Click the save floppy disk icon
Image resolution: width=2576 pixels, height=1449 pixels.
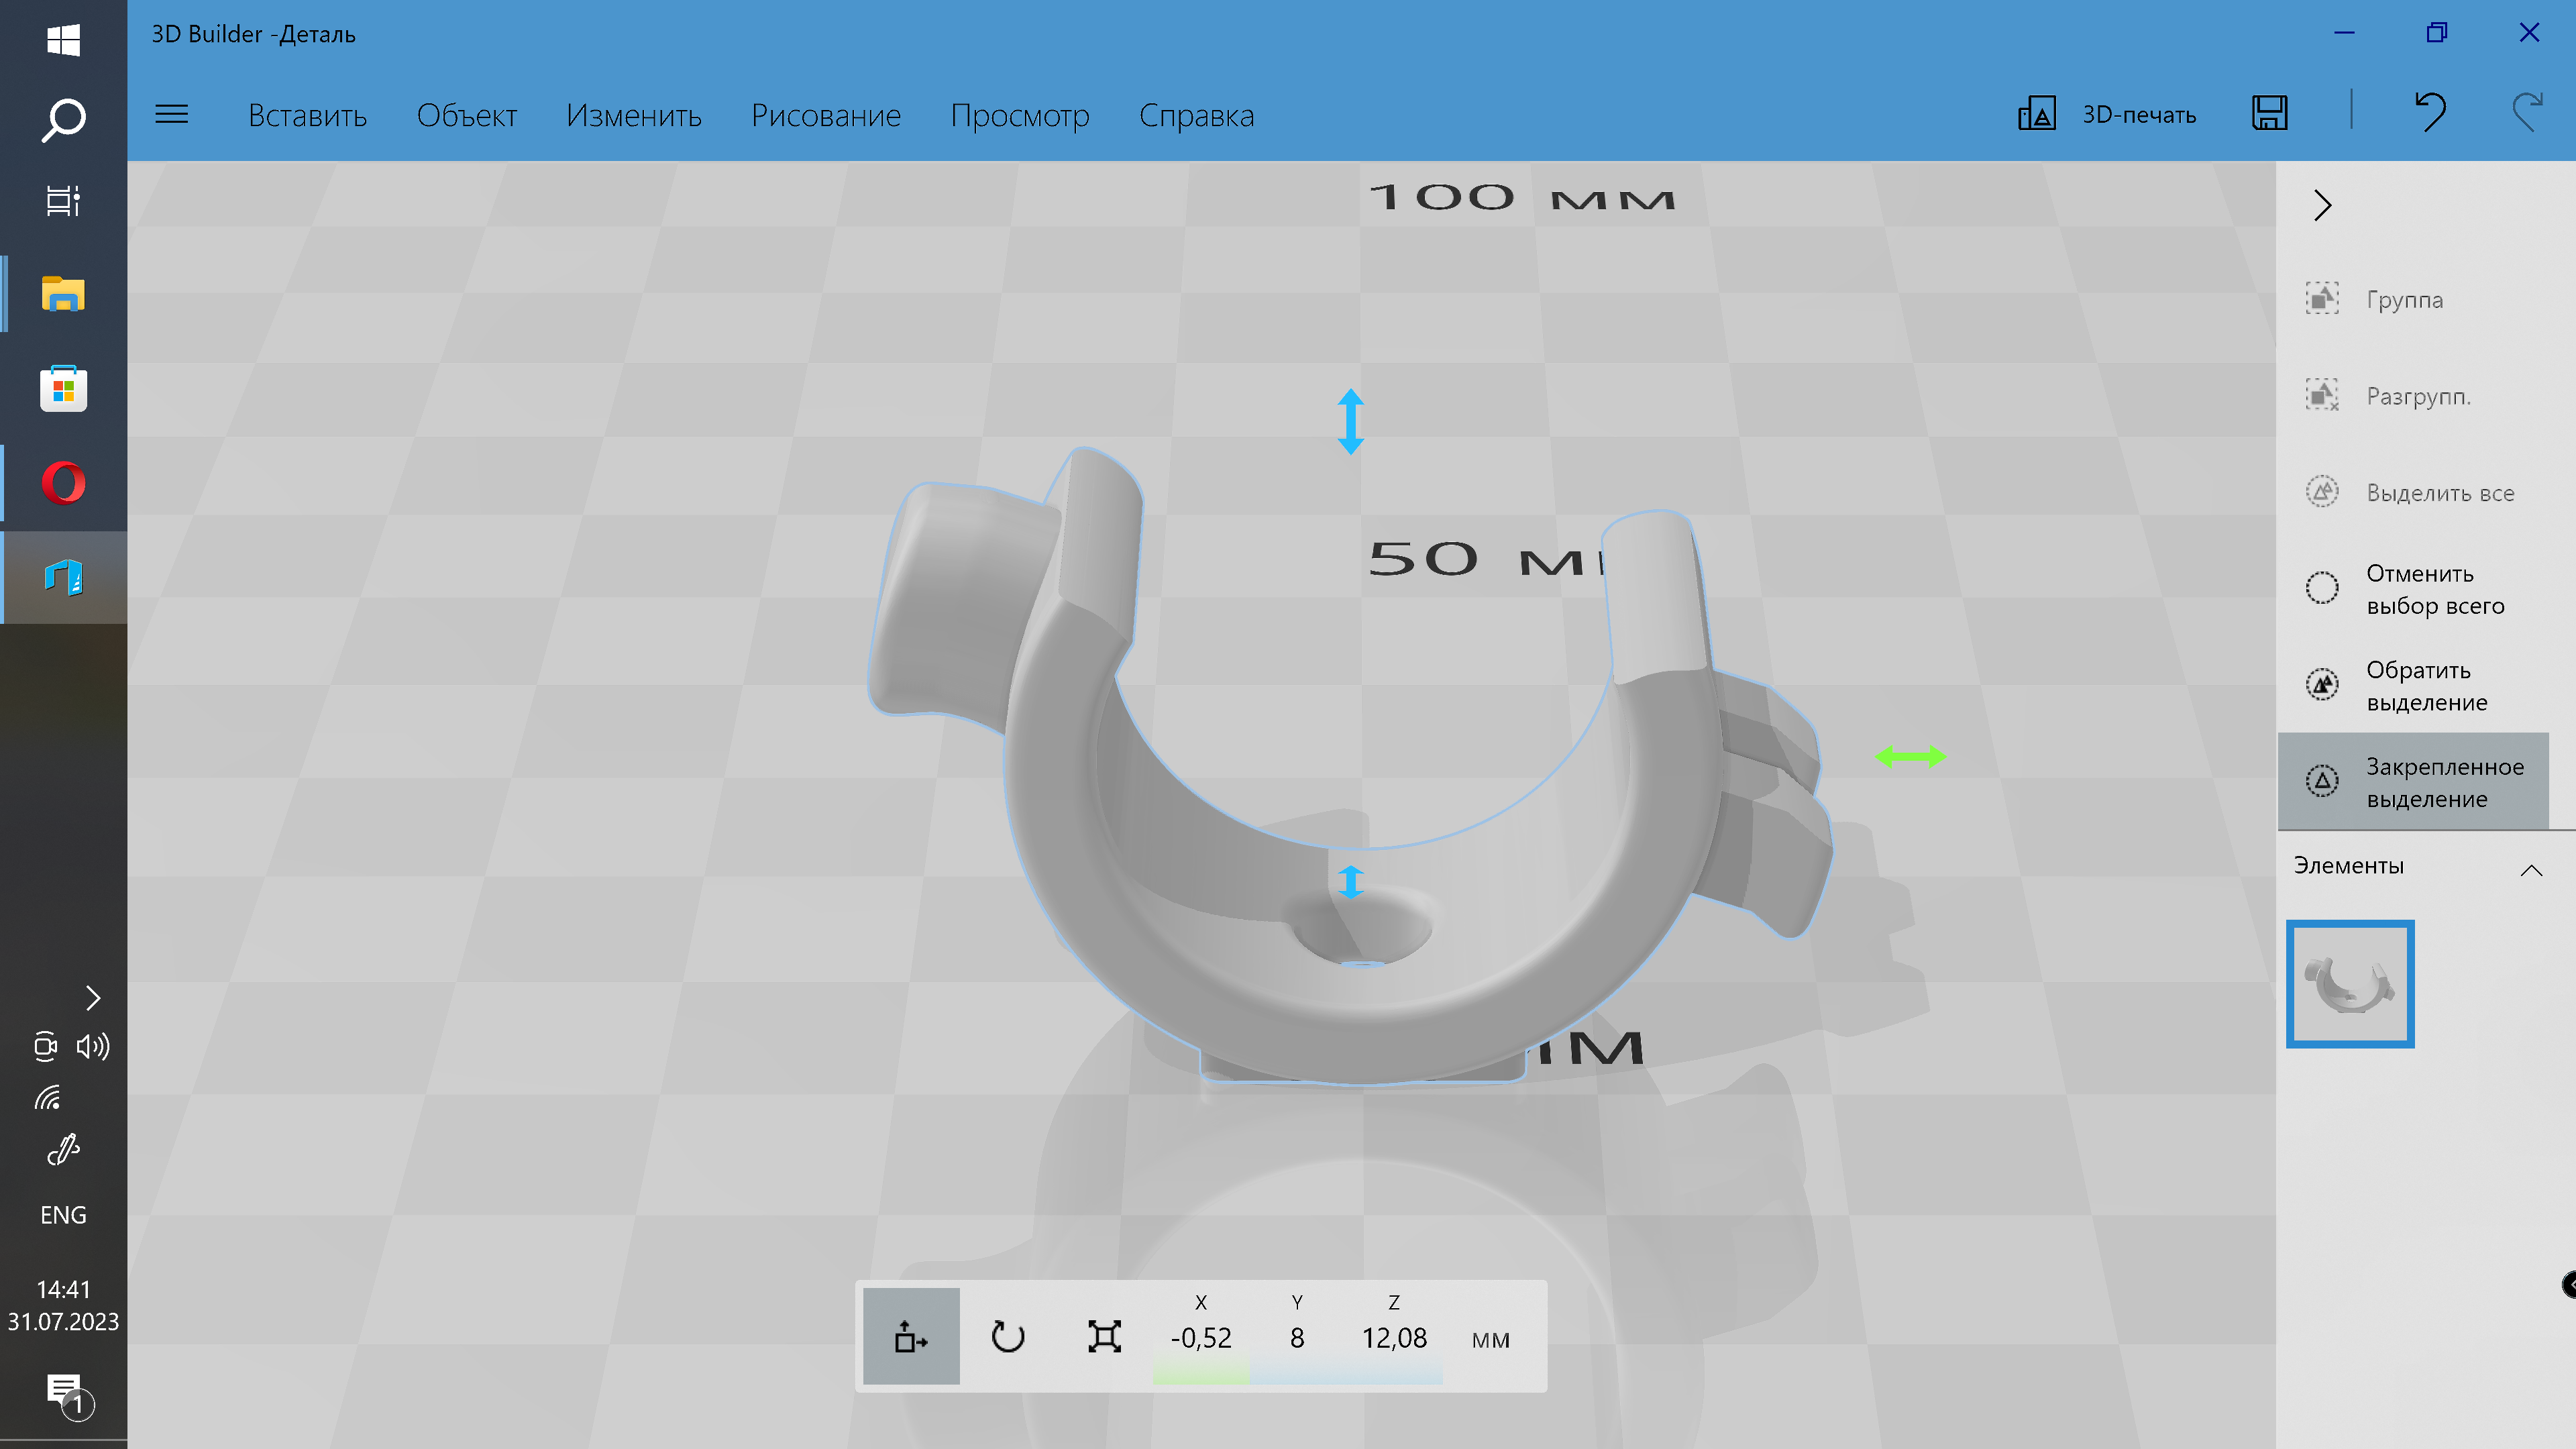[x=2269, y=113]
